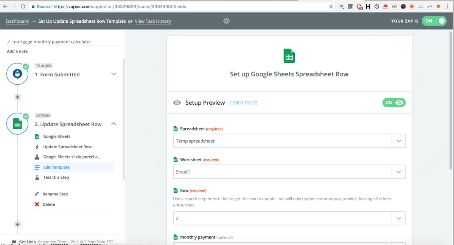The image size is (454, 245).
Task: Click the red Delete X icon
Action: 37,205
